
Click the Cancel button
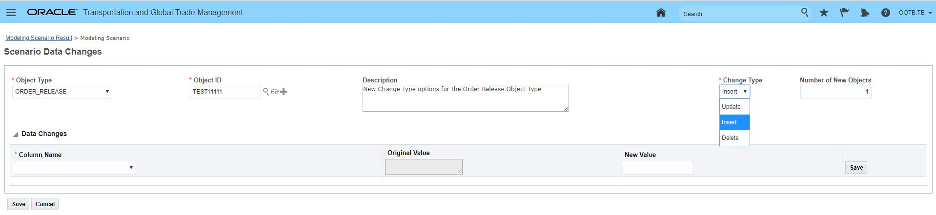(x=45, y=204)
